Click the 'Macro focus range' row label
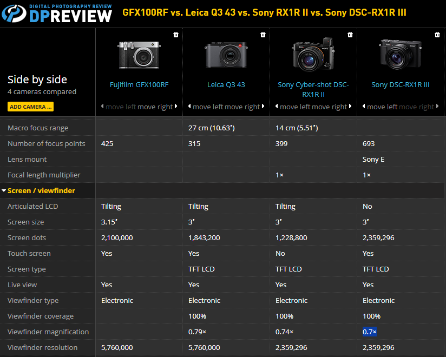Viewport: 446px width, 357px height. tap(38, 128)
